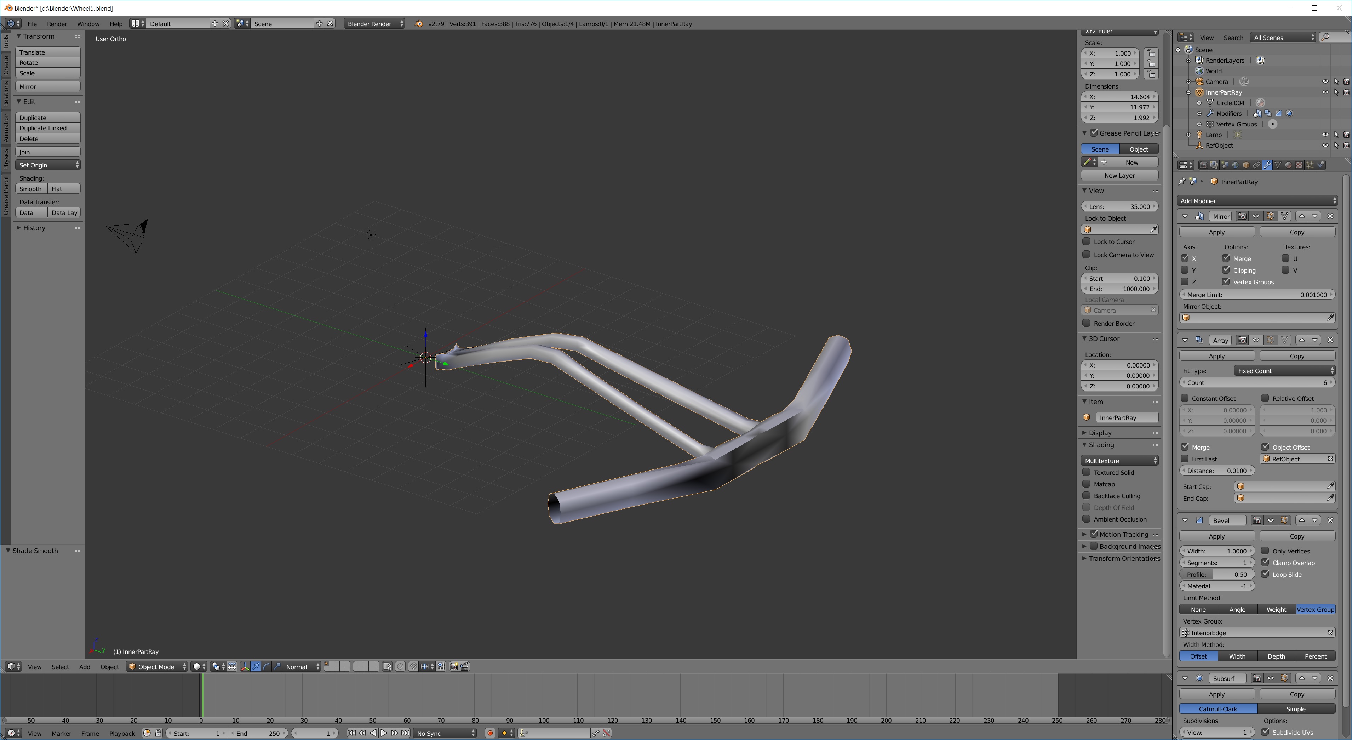Enable the Backface Culling checkbox
Viewport: 1352px width, 740px height.
1087,495
